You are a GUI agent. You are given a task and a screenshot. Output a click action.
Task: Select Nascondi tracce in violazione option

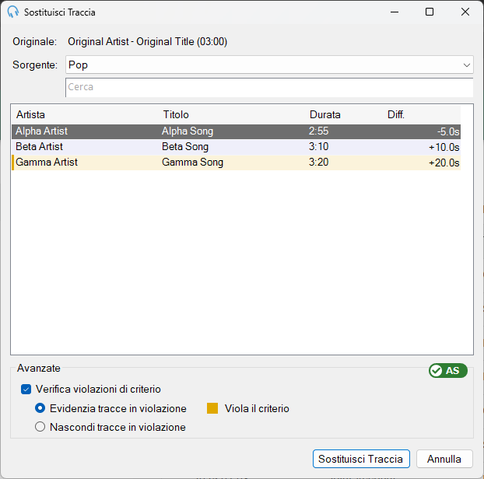click(x=40, y=427)
